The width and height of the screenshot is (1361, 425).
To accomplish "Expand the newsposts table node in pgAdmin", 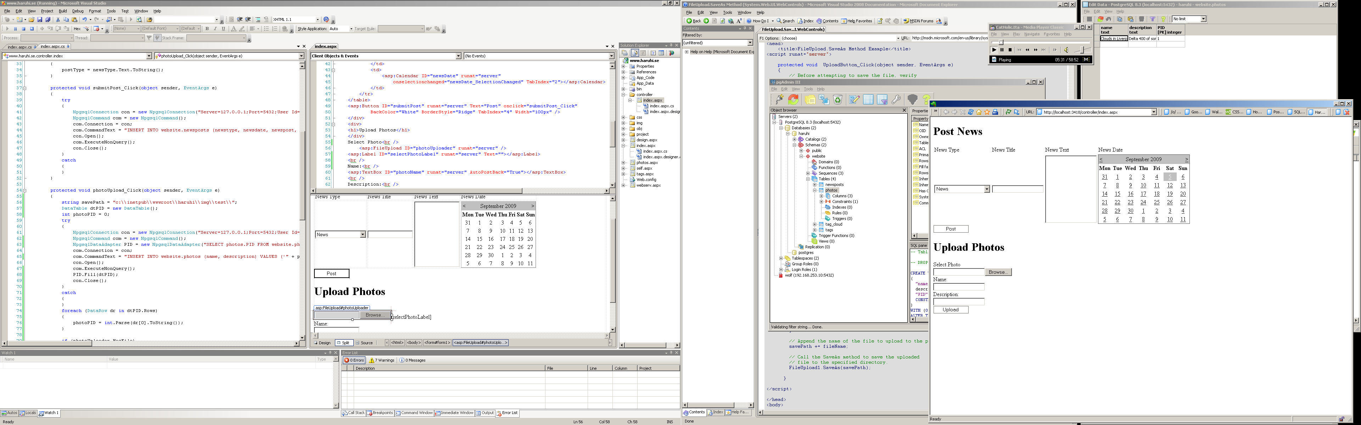I will (x=815, y=185).
